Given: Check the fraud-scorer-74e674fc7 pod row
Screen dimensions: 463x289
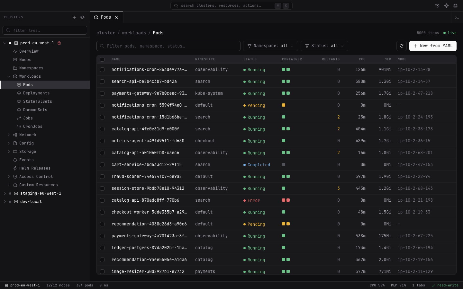Looking at the screenshot, I should (102, 177).
